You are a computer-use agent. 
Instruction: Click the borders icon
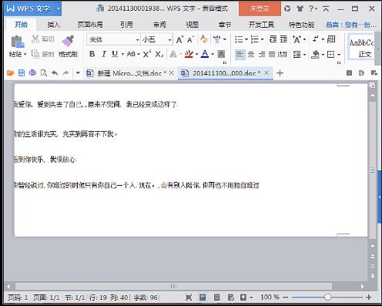331,54
